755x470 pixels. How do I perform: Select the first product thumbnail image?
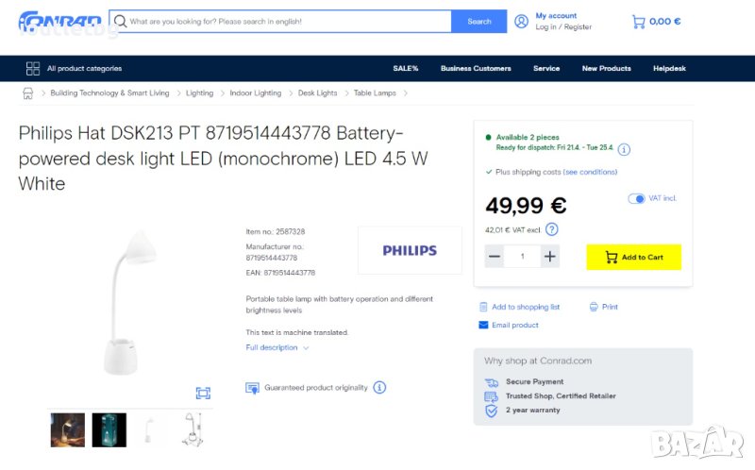tap(68, 429)
